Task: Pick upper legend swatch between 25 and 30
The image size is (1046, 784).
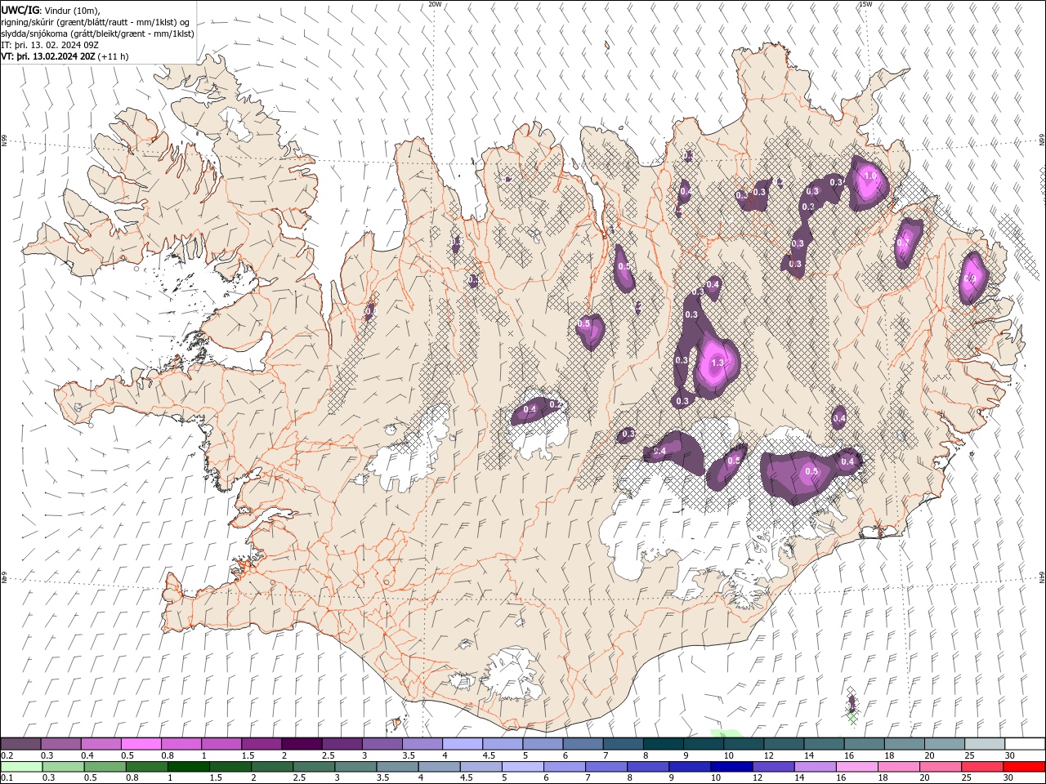Action: pyautogui.click(x=985, y=744)
